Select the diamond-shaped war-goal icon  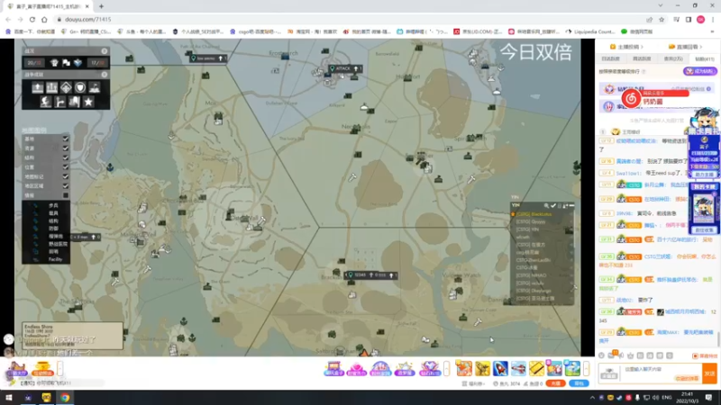pyautogui.click(x=66, y=87)
